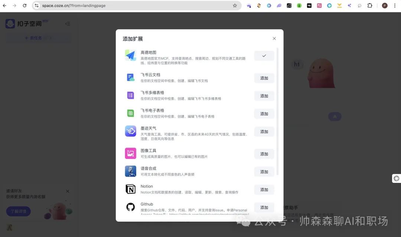Click the 语音合成 microphone icon
The image size is (401, 237).
click(x=130, y=171)
